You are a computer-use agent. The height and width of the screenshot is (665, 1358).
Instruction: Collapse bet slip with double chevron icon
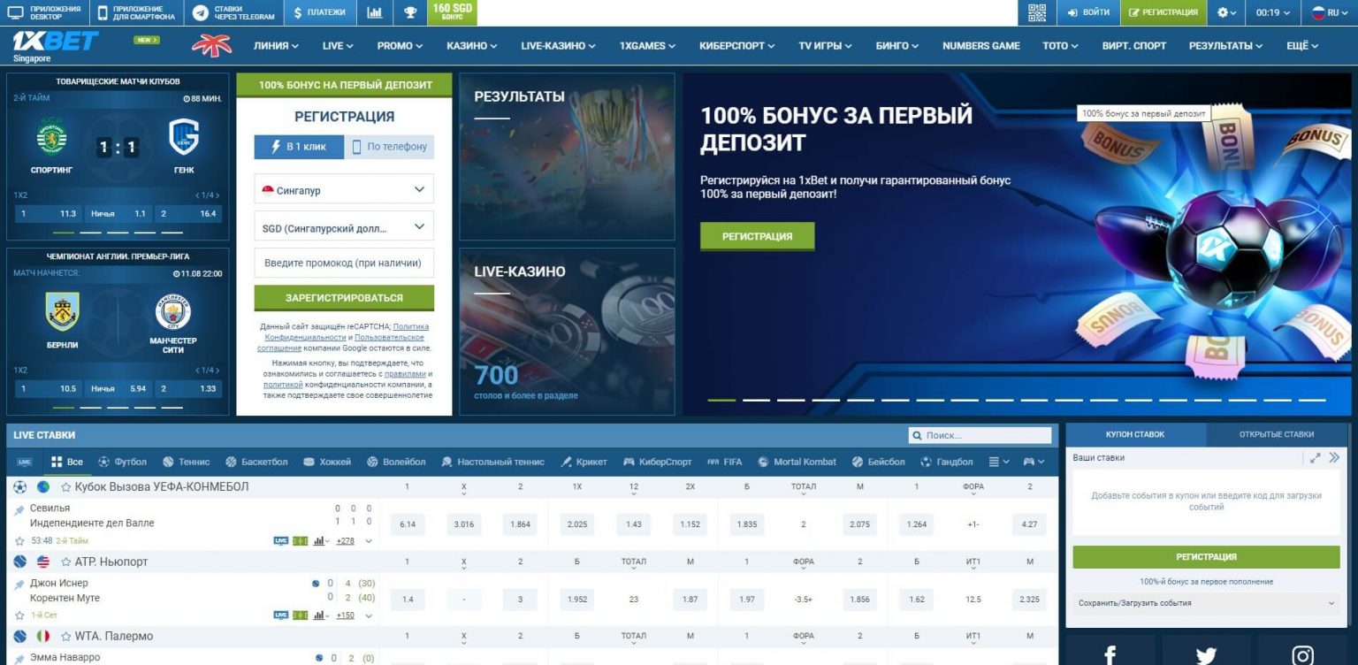[x=1334, y=458]
